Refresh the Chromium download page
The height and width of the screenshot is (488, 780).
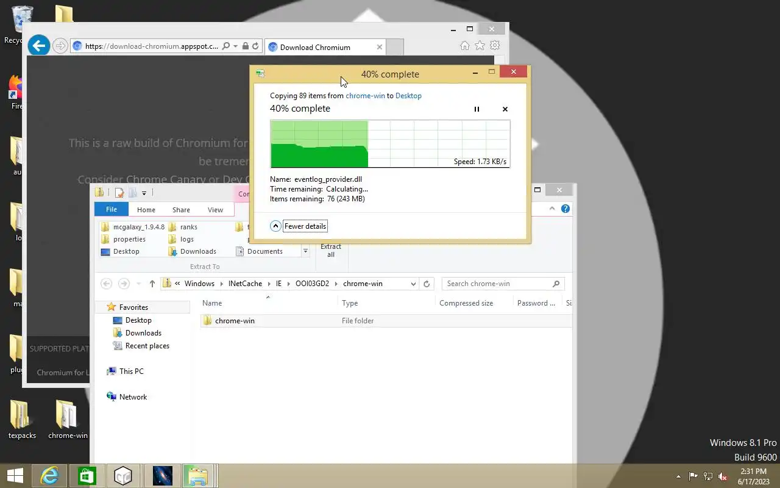coord(257,46)
